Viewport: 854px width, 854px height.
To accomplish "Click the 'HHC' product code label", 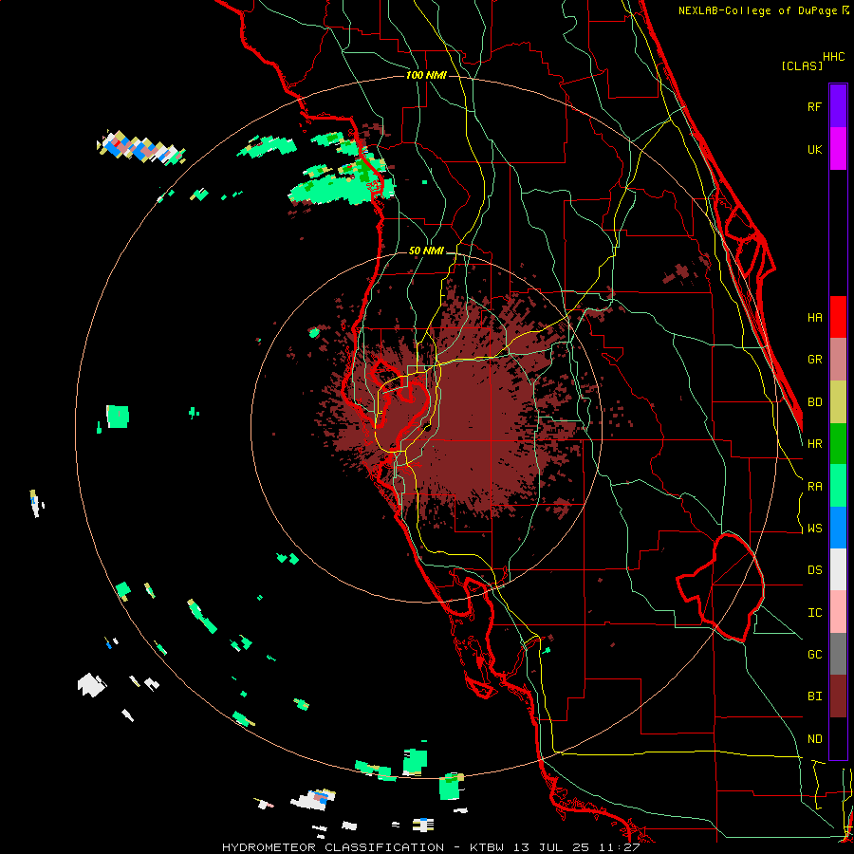I will [x=834, y=57].
